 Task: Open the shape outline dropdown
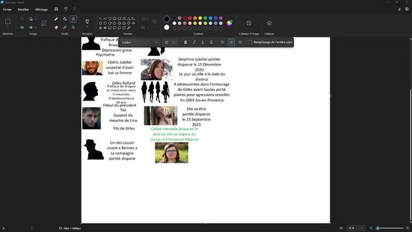coord(144,19)
